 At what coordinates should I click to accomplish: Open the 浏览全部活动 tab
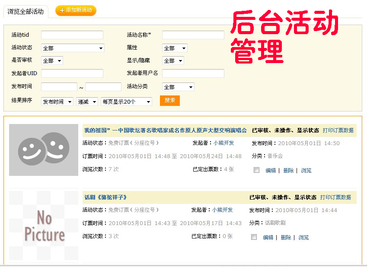(26, 12)
